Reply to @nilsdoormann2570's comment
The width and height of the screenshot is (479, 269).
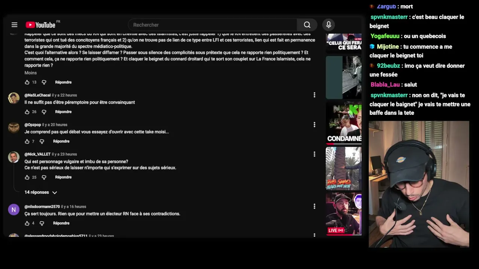61,223
